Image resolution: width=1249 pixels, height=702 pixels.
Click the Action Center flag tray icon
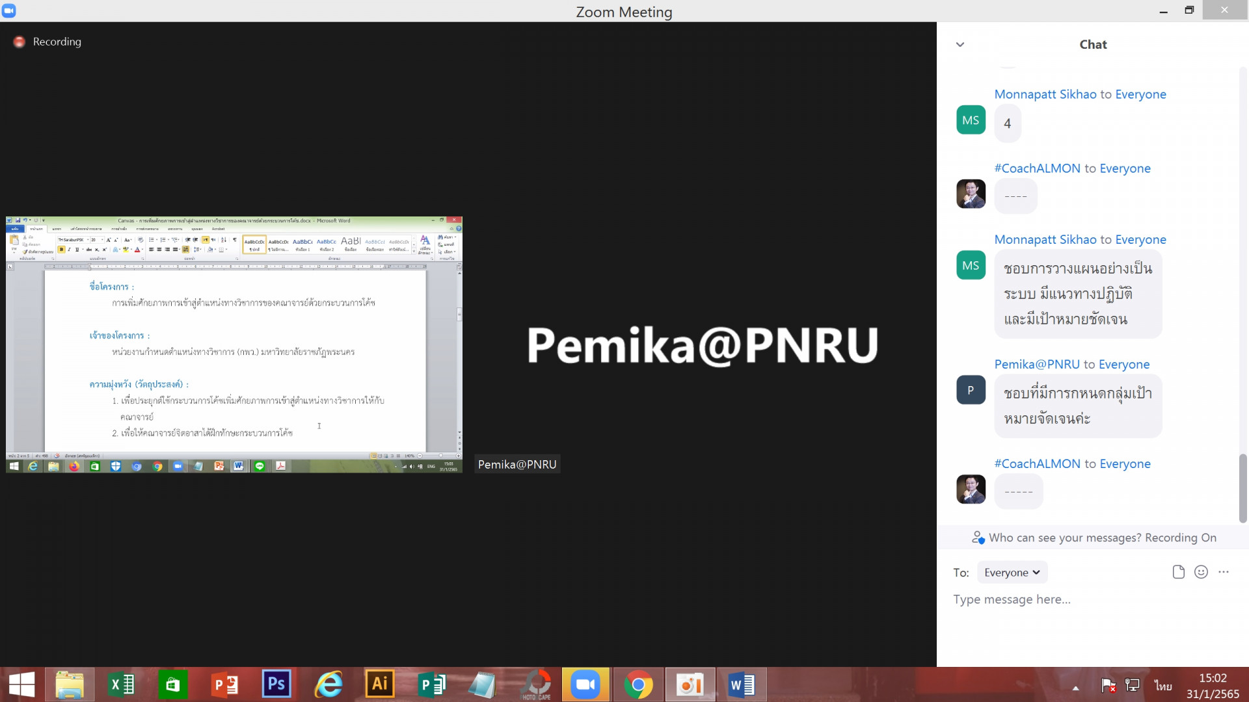pos(1108,686)
